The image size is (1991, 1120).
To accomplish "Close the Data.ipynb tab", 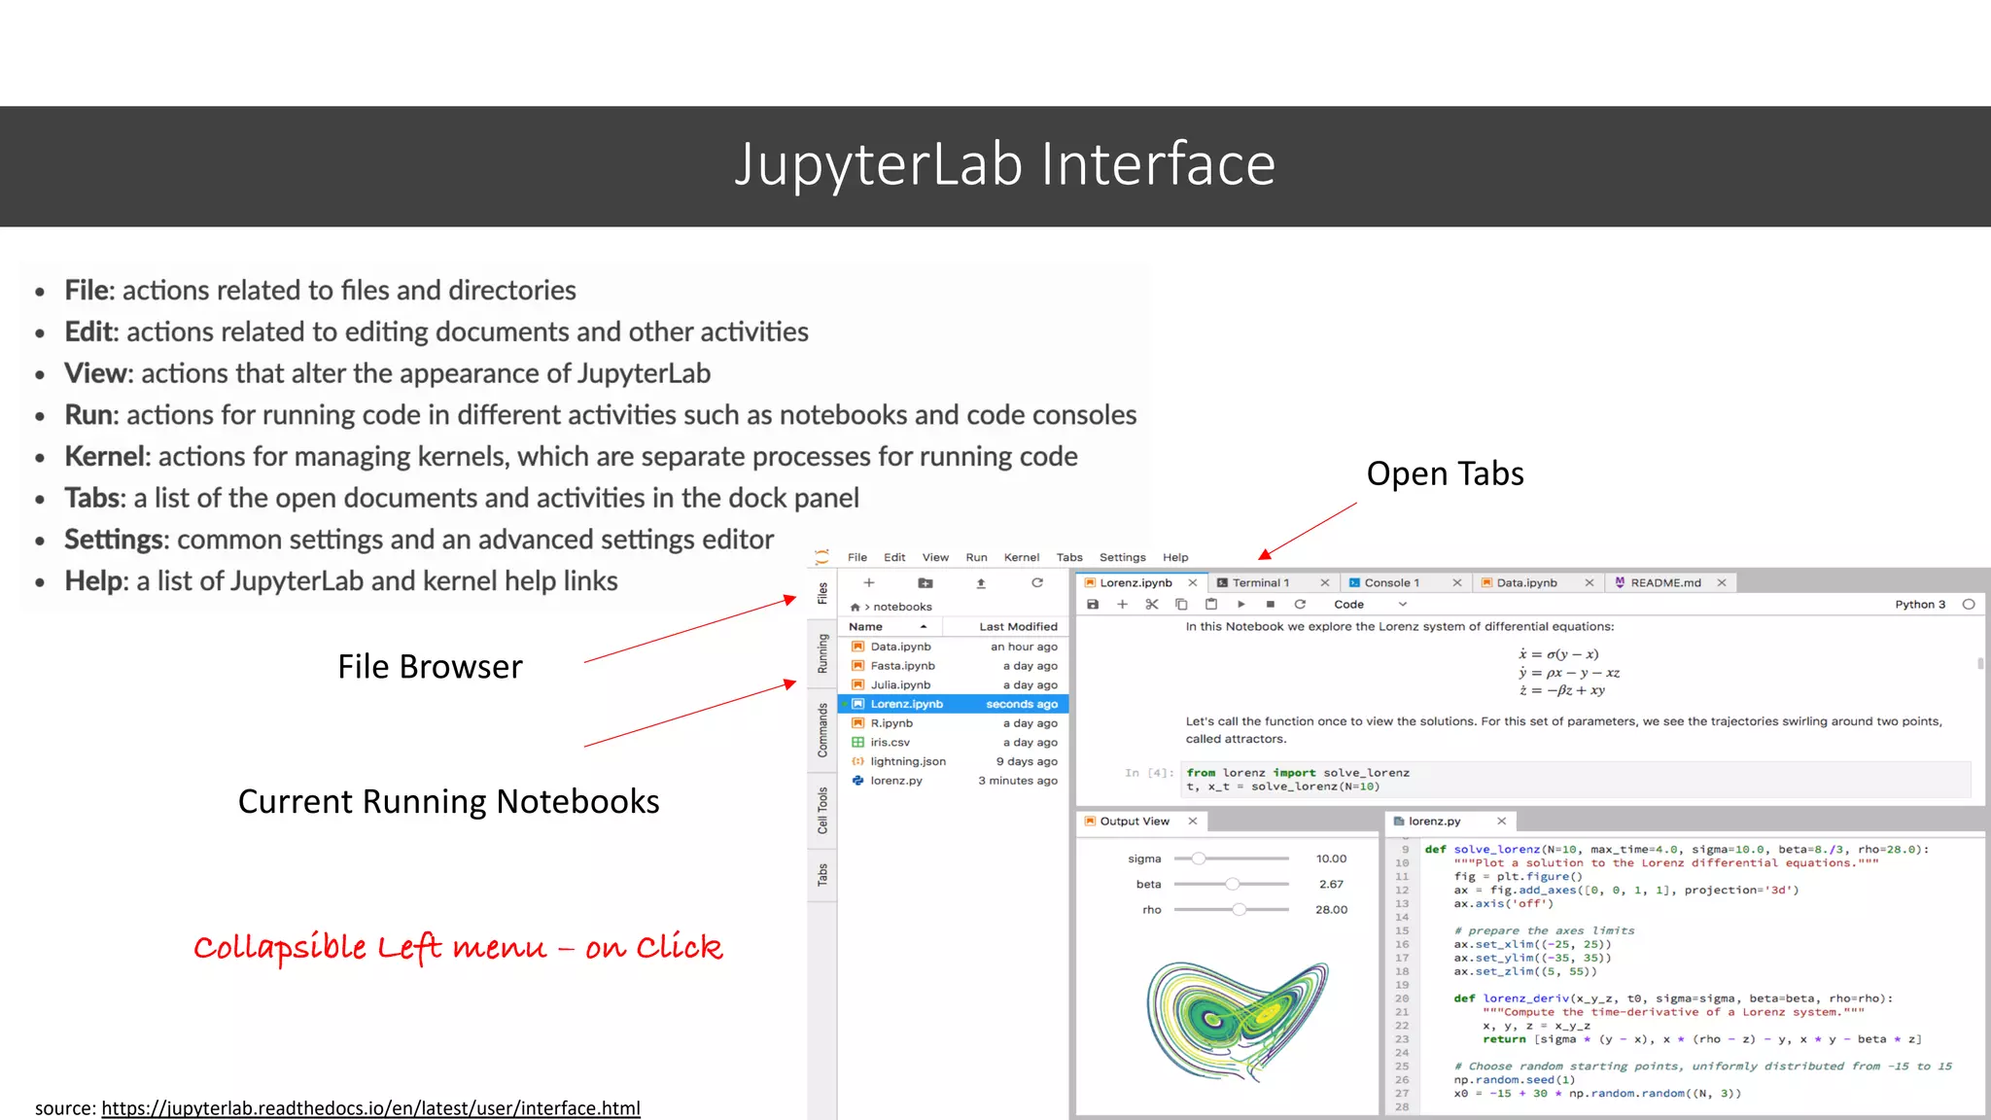I will click(1589, 582).
